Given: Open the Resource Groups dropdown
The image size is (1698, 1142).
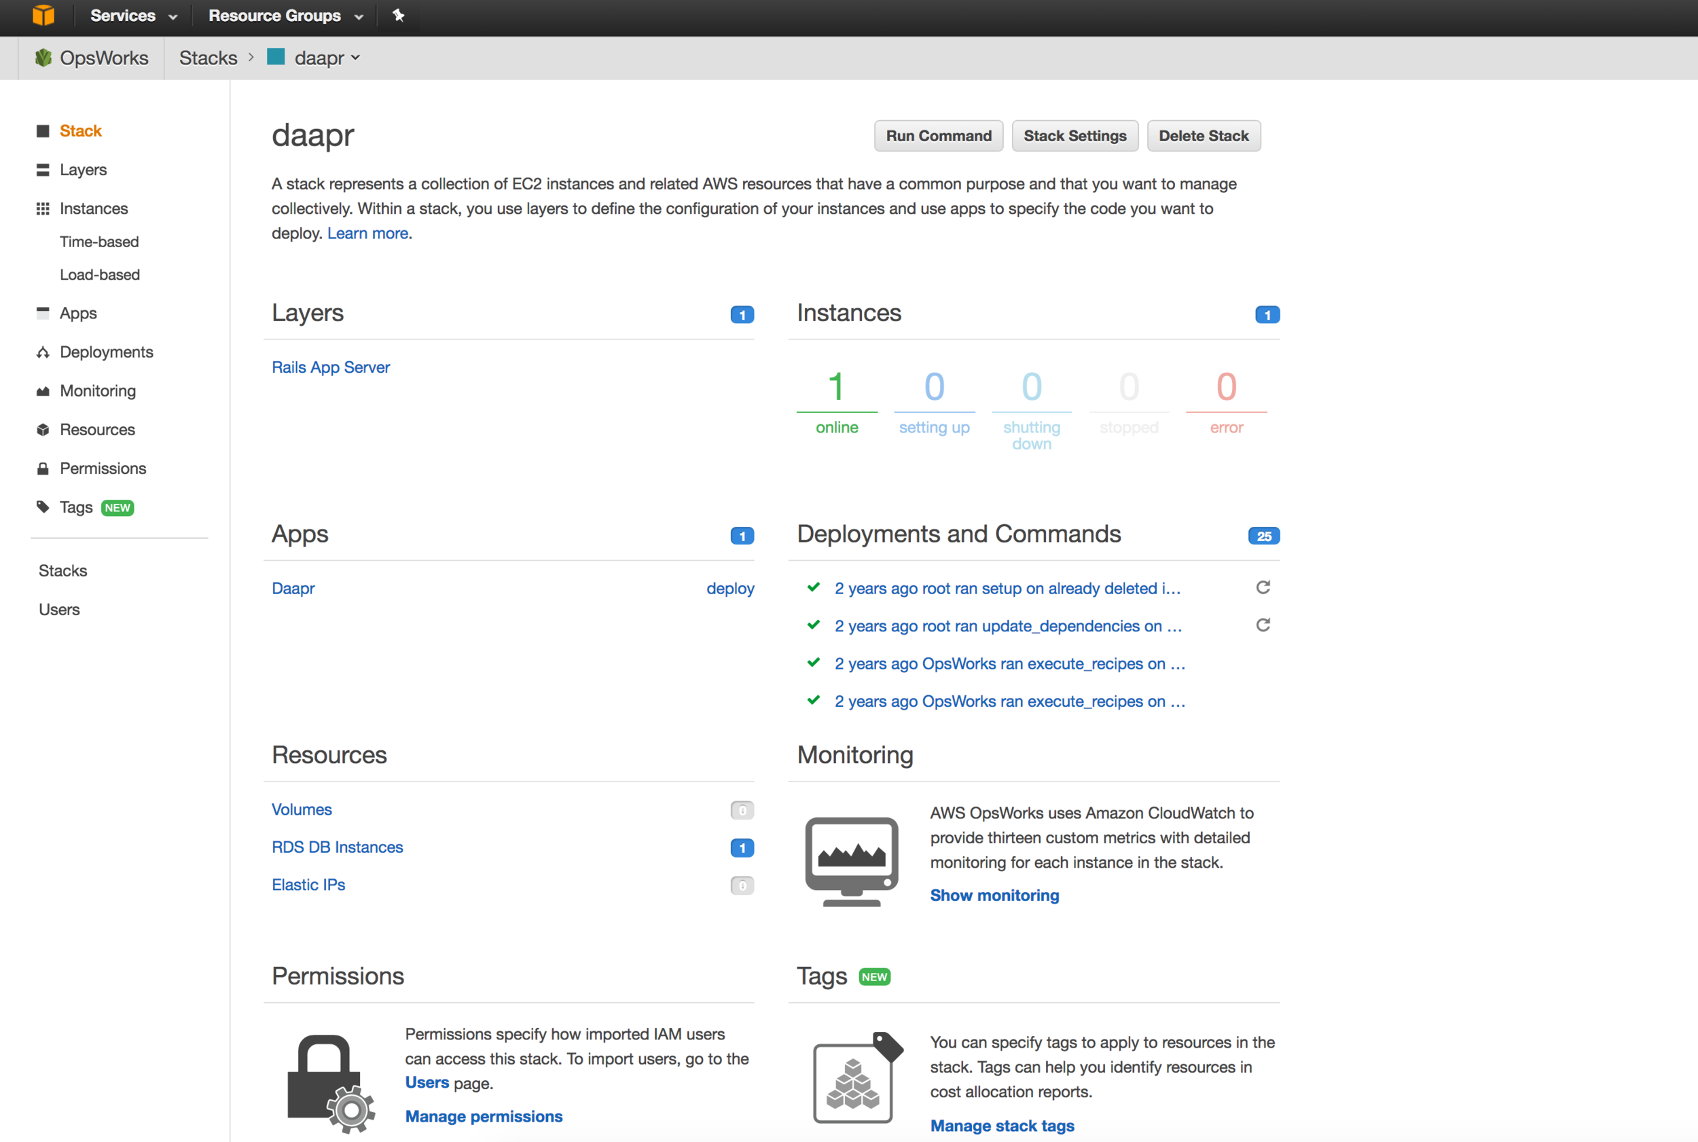Looking at the screenshot, I should 285,16.
